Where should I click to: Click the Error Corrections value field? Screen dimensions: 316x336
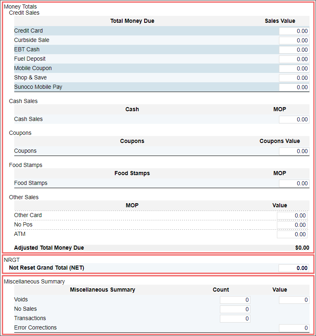click(294, 328)
